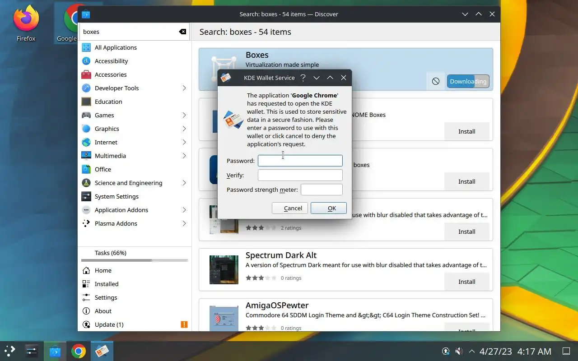Expand the Developer Tools category
Screen dimensions: 578x361
tap(184, 88)
